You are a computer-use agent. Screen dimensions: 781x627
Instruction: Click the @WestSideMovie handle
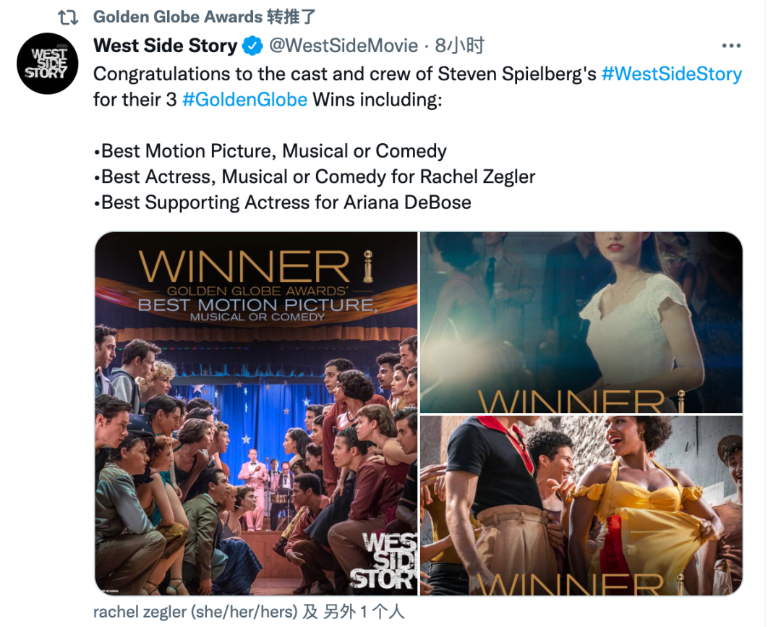(x=343, y=46)
